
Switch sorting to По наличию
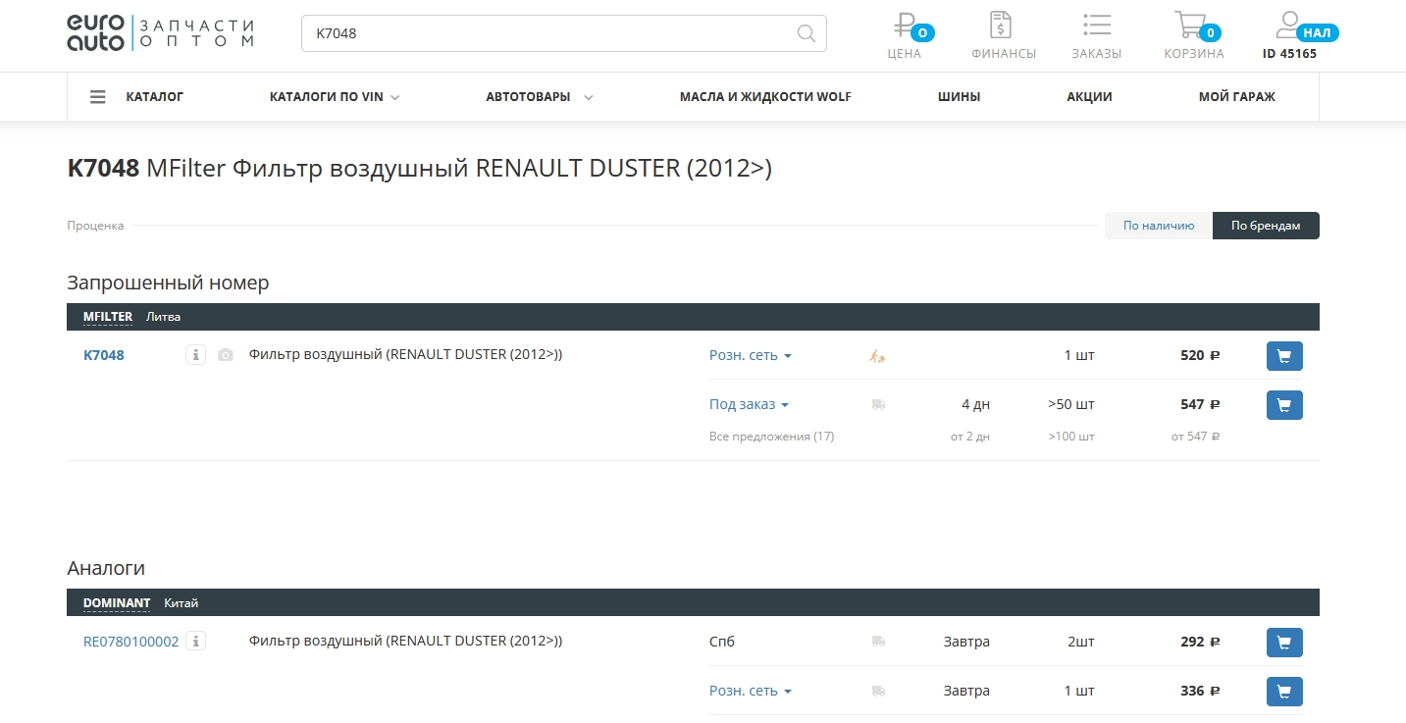[x=1159, y=226]
